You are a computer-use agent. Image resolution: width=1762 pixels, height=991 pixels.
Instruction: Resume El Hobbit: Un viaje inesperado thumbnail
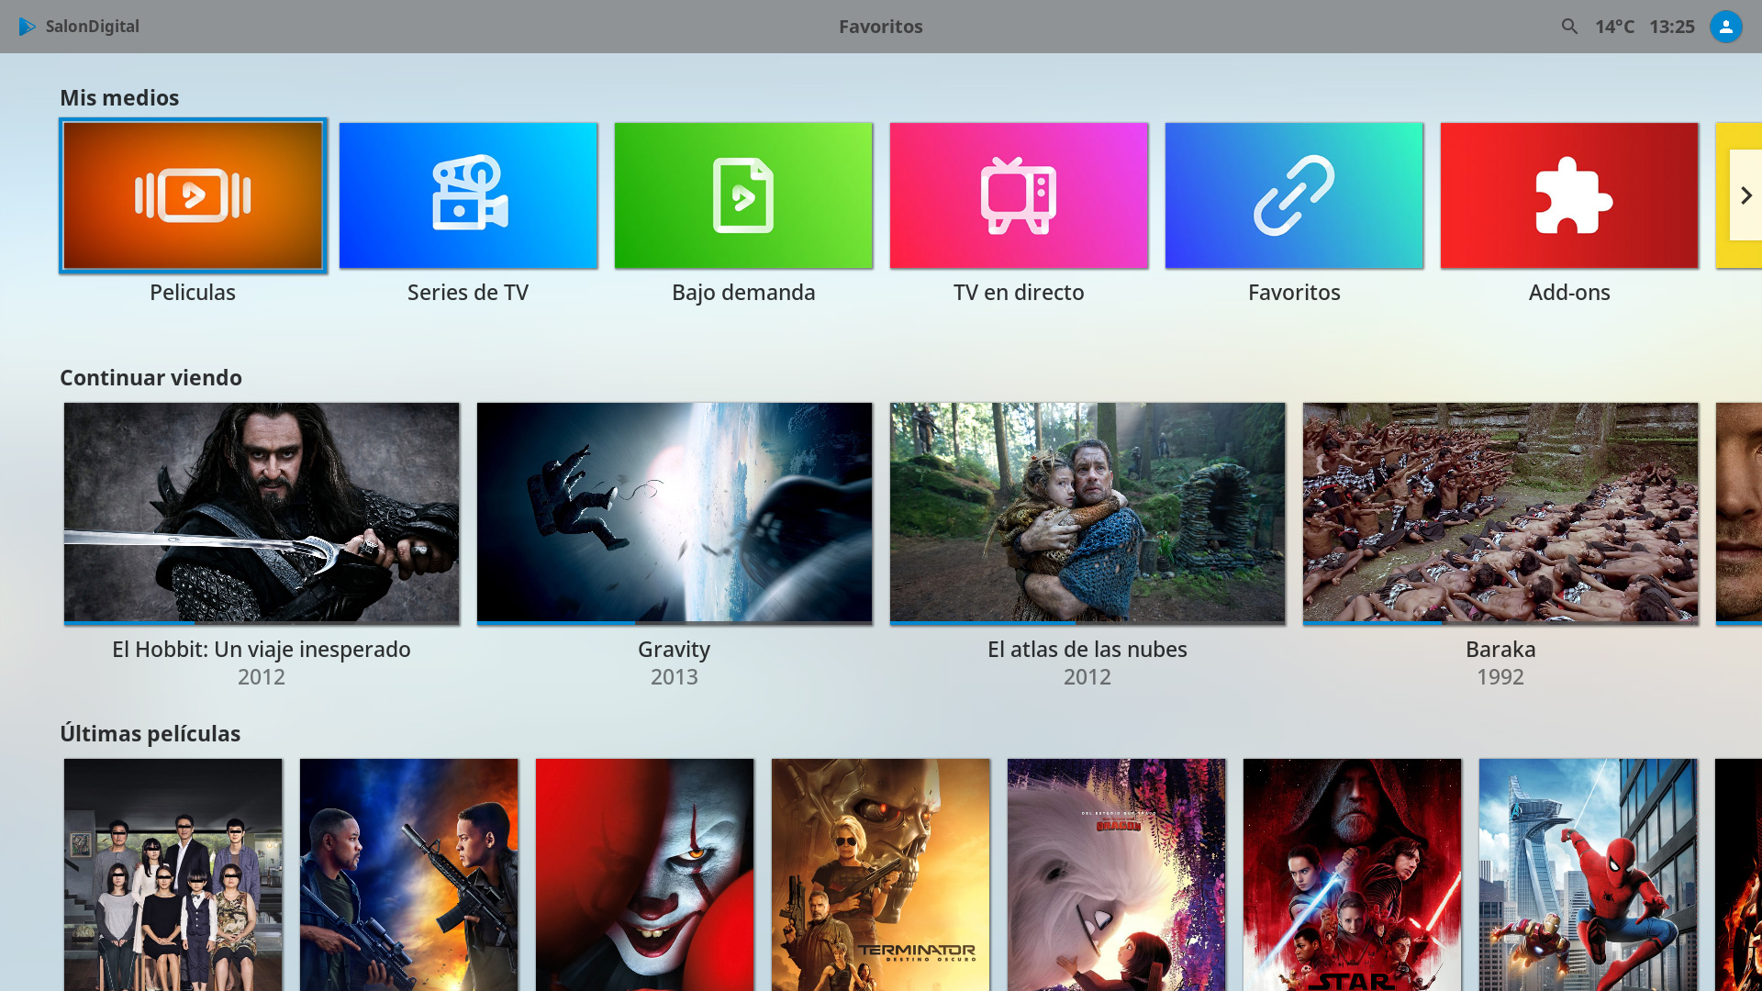262,512
